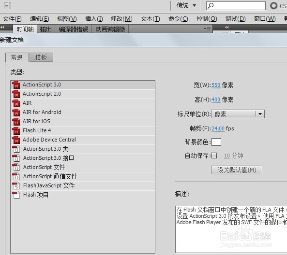Open the 视图(V) menu
Viewport: 287px width, 255px height.
pyautogui.click(x=67, y=19)
